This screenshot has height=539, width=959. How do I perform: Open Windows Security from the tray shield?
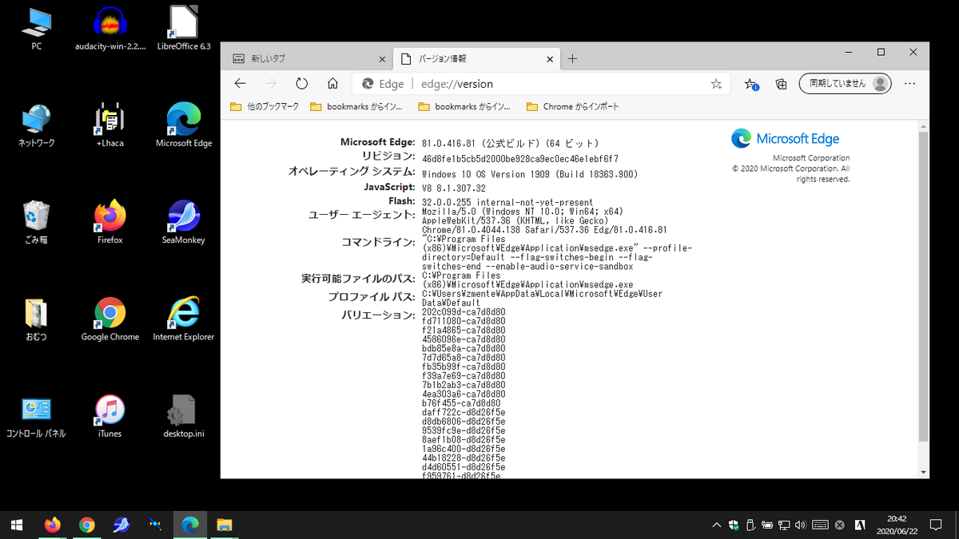734,525
